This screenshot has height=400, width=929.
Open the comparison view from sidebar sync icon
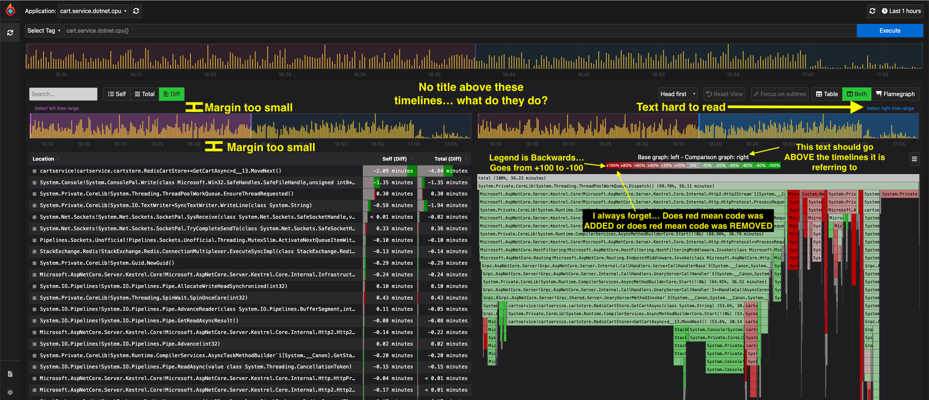[x=10, y=33]
